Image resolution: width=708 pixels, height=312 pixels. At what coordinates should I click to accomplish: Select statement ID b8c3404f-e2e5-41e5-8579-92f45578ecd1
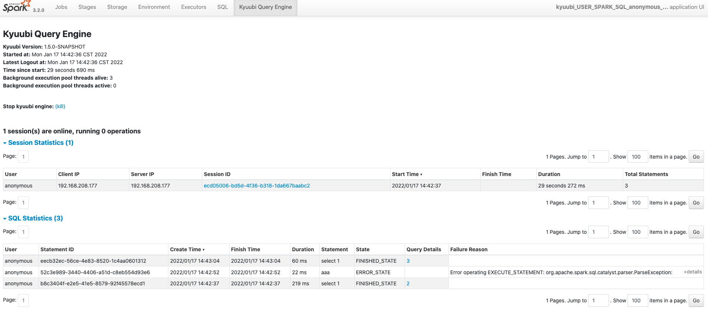tap(93, 283)
